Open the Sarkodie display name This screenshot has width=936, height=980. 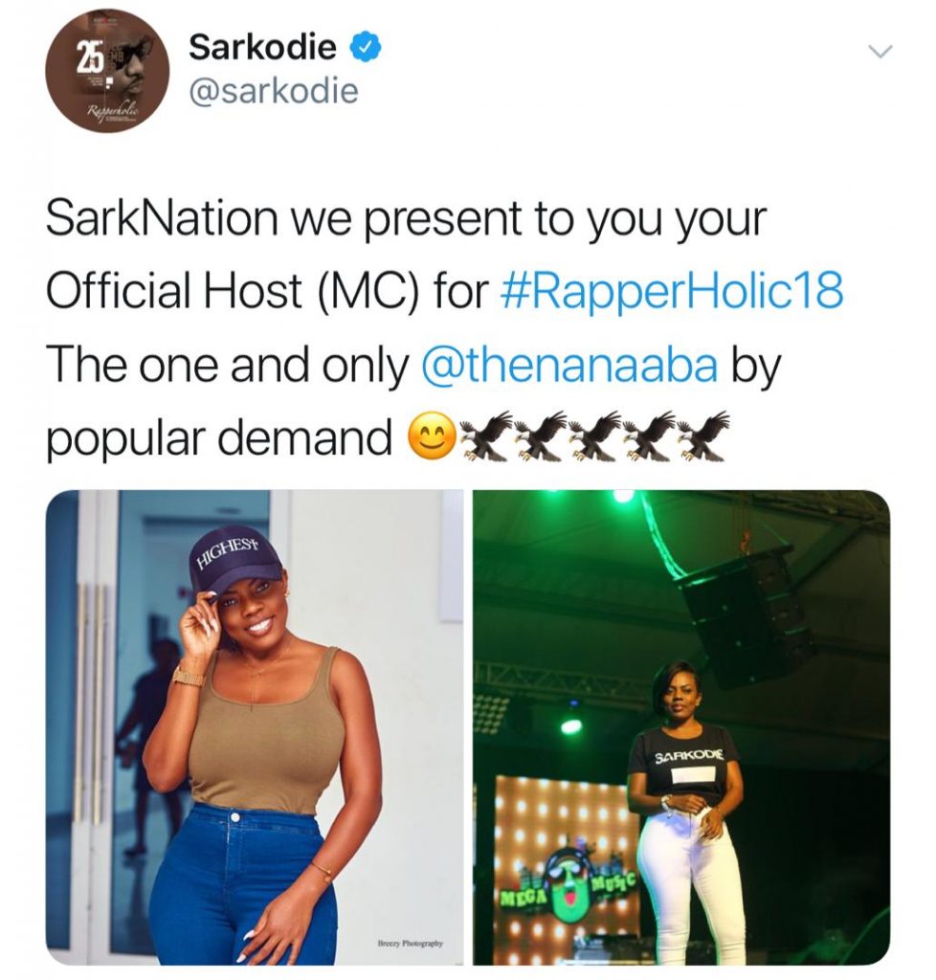(x=263, y=47)
